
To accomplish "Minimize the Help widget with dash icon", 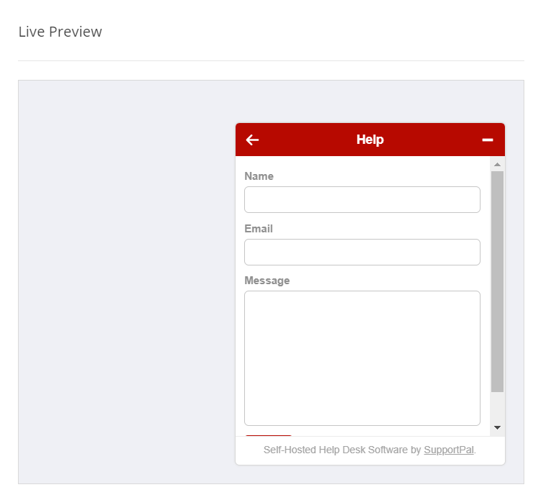I will coord(487,140).
